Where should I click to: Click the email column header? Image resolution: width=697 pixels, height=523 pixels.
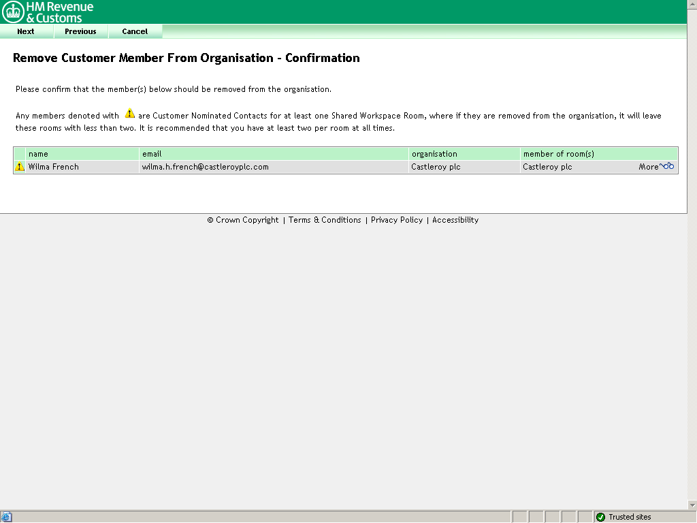(x=152, y=154)
